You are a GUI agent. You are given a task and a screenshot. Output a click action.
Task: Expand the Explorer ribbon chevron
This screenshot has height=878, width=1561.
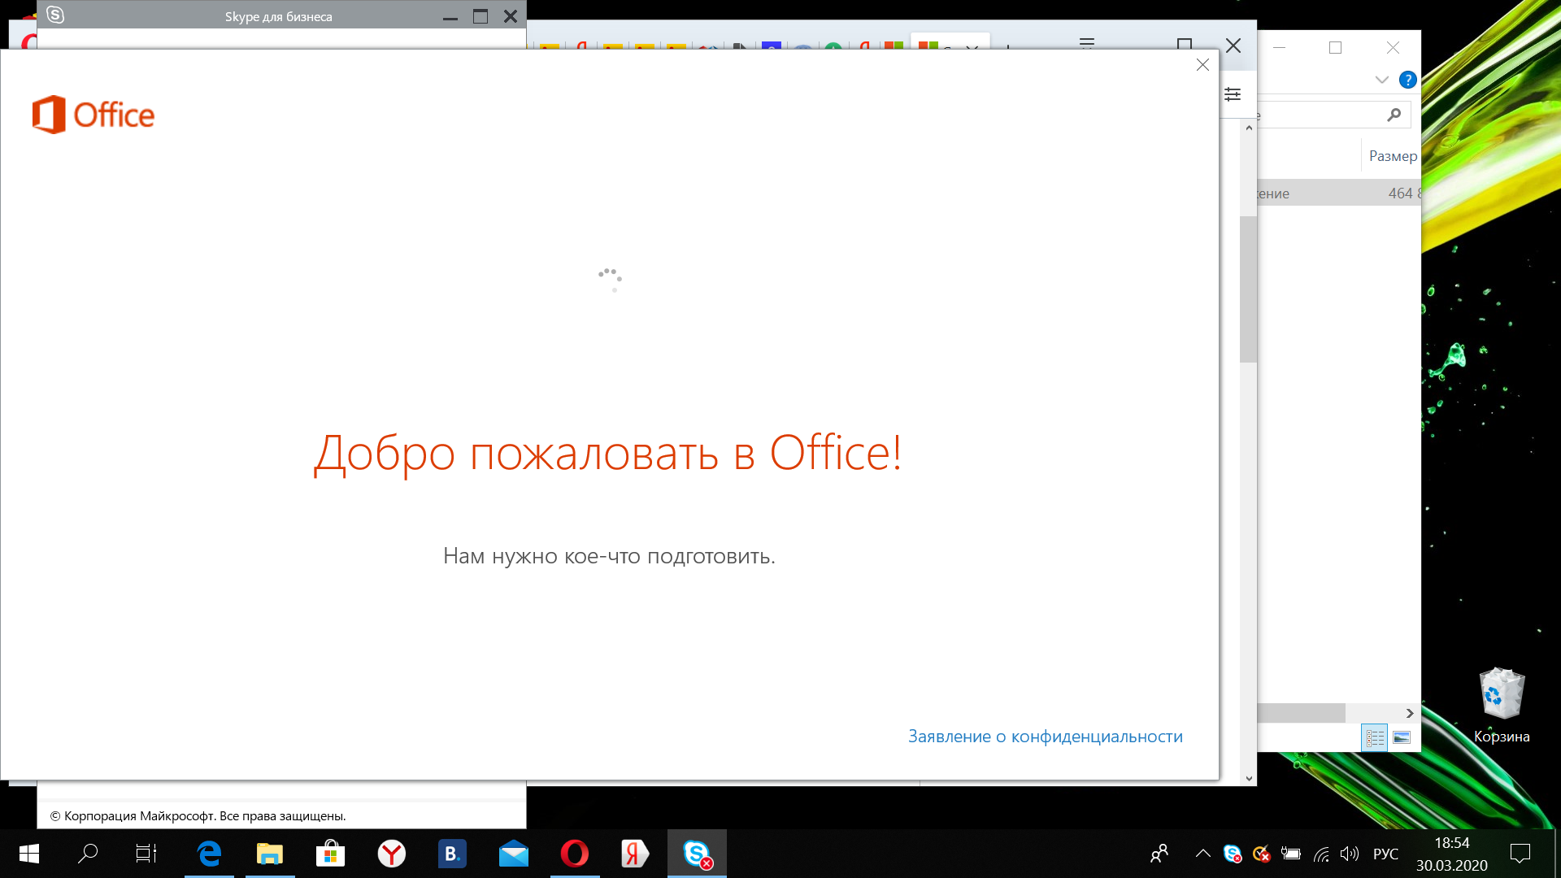1381,80
